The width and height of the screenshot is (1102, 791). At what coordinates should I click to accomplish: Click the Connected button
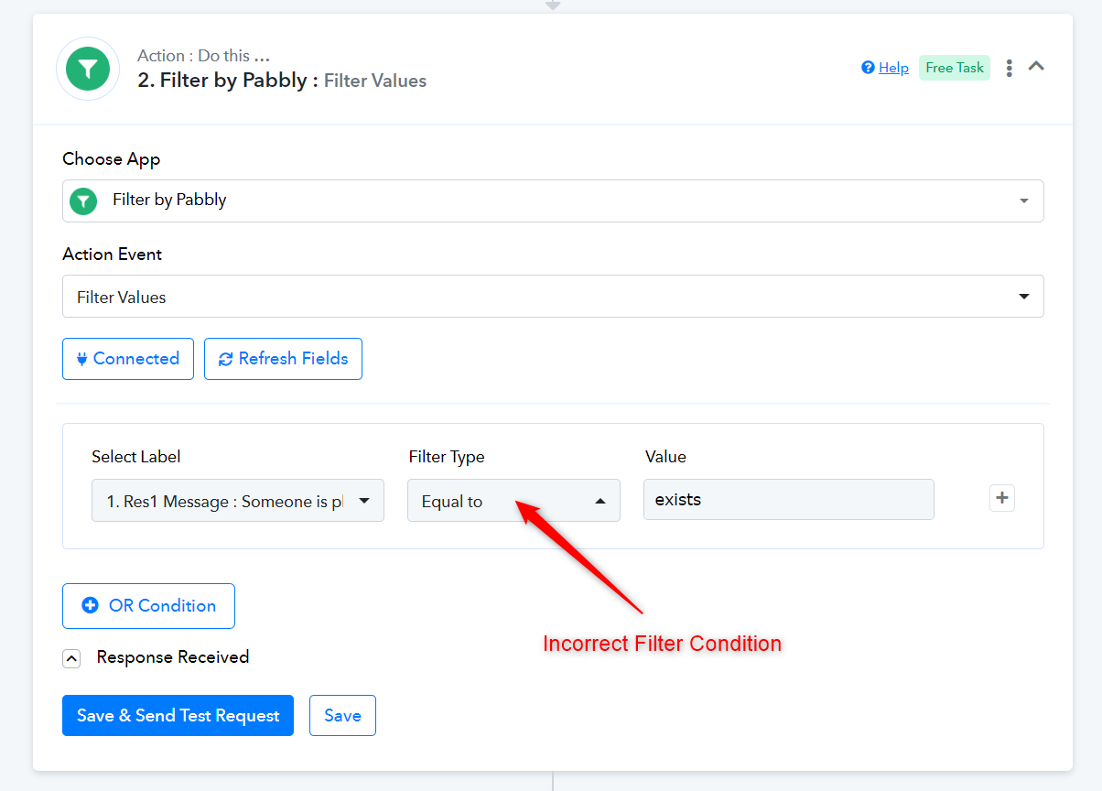click(x=128, y=359)
